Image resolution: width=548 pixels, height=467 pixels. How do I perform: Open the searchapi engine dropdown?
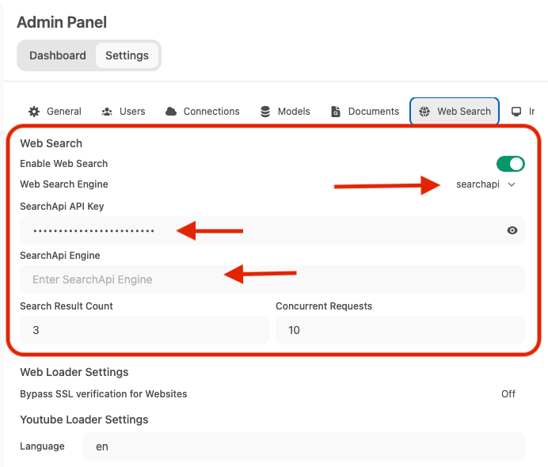point(478,184)
